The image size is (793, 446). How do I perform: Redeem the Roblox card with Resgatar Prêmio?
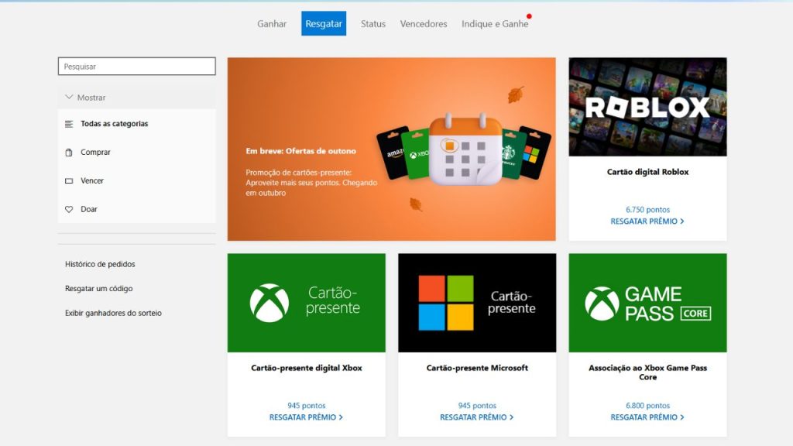pos(647,221)
